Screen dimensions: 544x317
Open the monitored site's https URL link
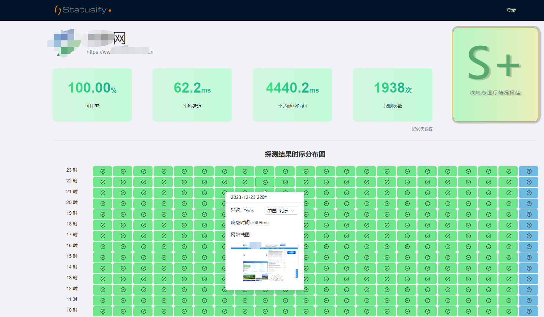(x=120, y=52)
